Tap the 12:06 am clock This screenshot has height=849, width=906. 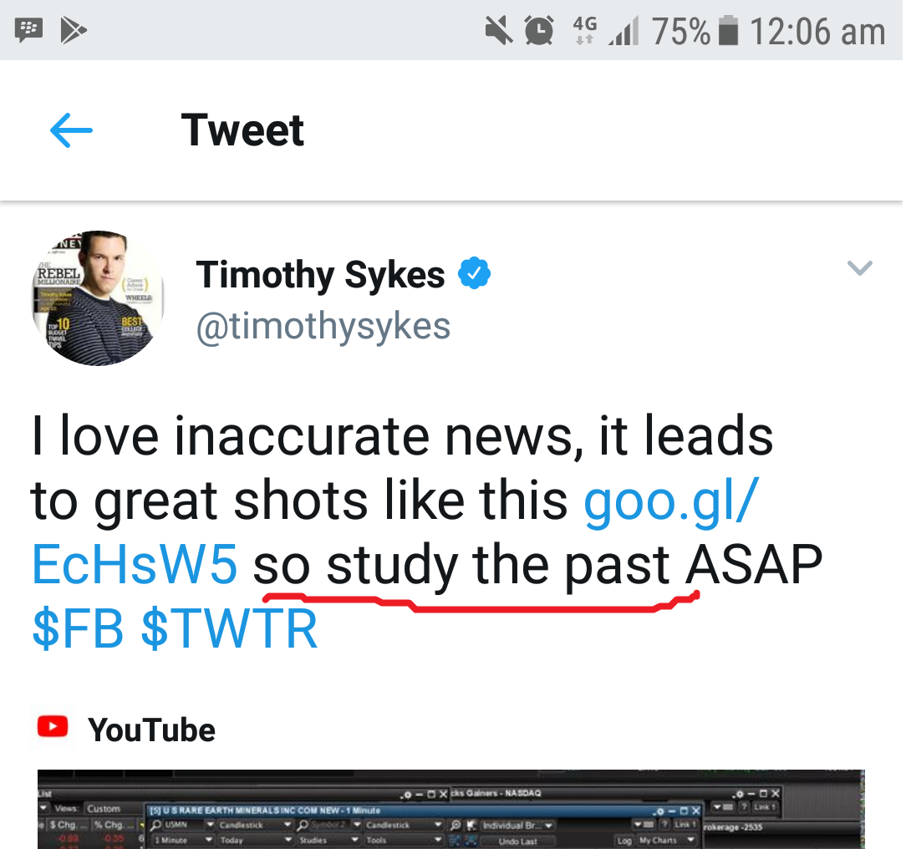pos(817,32)
